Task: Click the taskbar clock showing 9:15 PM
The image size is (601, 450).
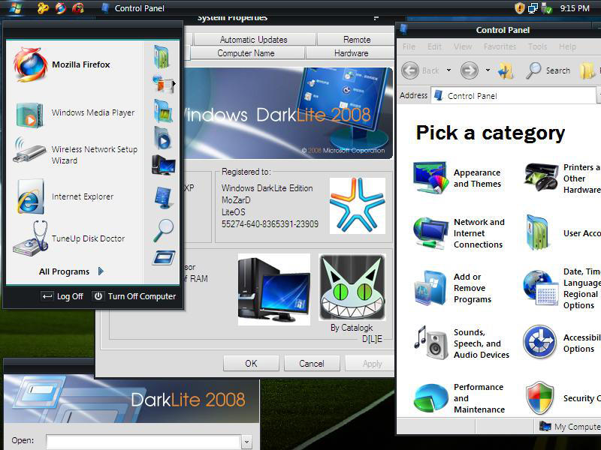Action: click(x=574, y=8)
